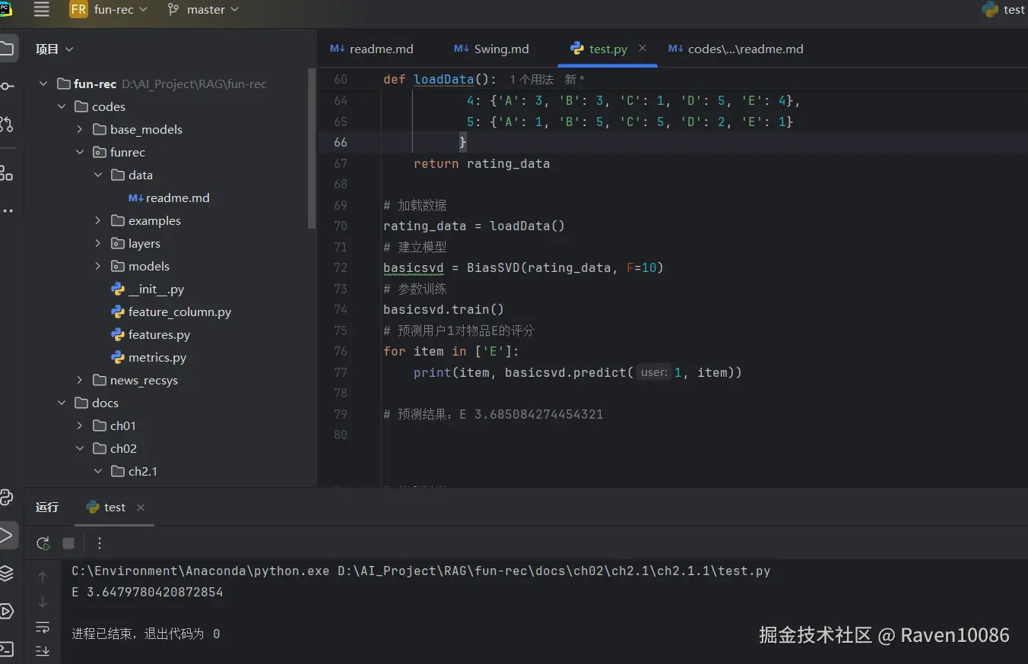Collapse the funrec folder in tree
This screenshot has height=664, width=1028.
pyautogui.click(x=80, y=153)
